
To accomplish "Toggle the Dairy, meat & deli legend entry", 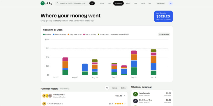I will click(75, 34).
